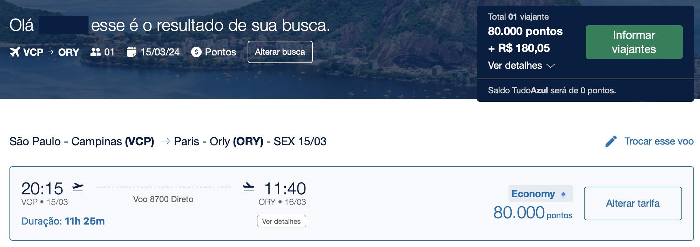Click the 80.000 pontos fare price

pyautogui.click(x=533, y=213)
